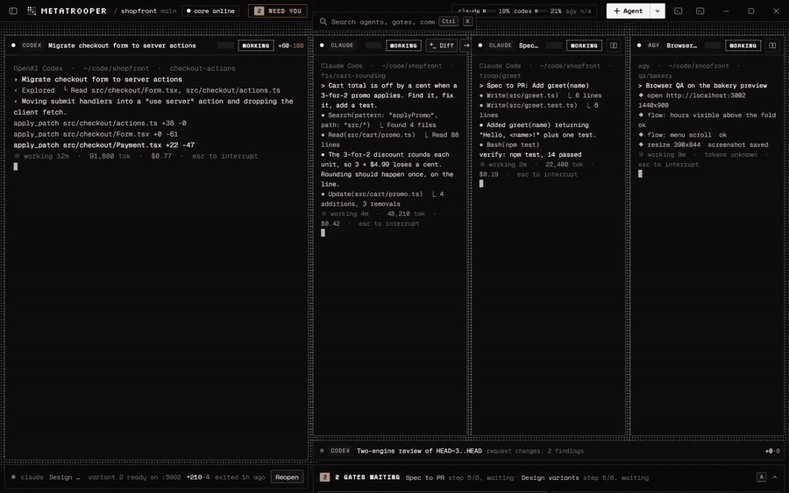Toggle the sidebar panel icon

pyautogui.click(x=13, y=11)
